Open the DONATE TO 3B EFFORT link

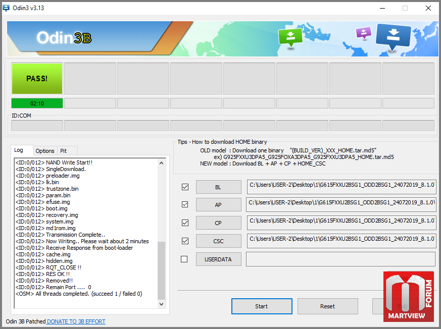tap(76, 321)
